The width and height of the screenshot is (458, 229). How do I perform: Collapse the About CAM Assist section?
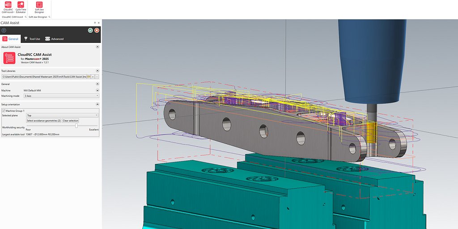(97, 47)
